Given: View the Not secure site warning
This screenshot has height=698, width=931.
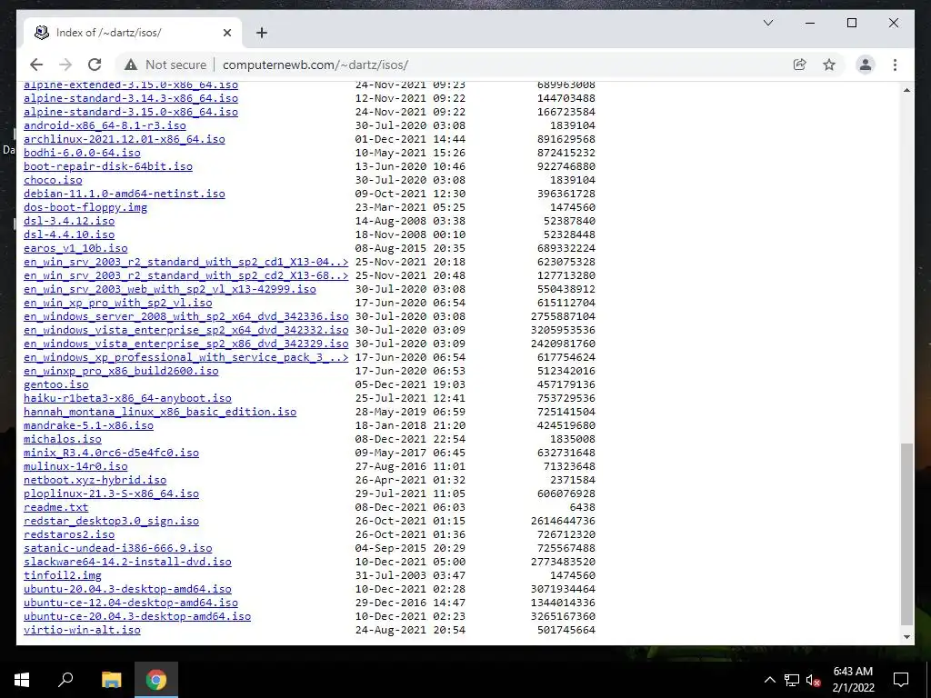Looking at the screenshot, I should pyautogui.click(x=165, y=65).
